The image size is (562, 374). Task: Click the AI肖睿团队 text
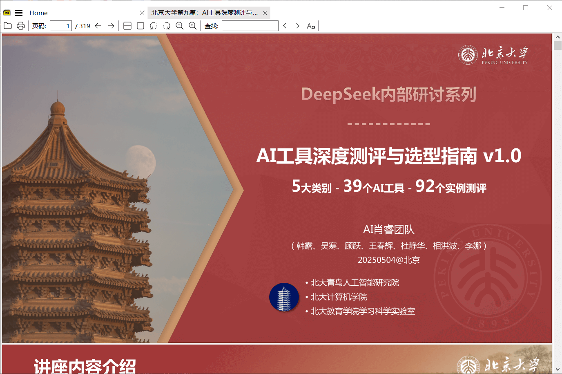coord(389,229)
